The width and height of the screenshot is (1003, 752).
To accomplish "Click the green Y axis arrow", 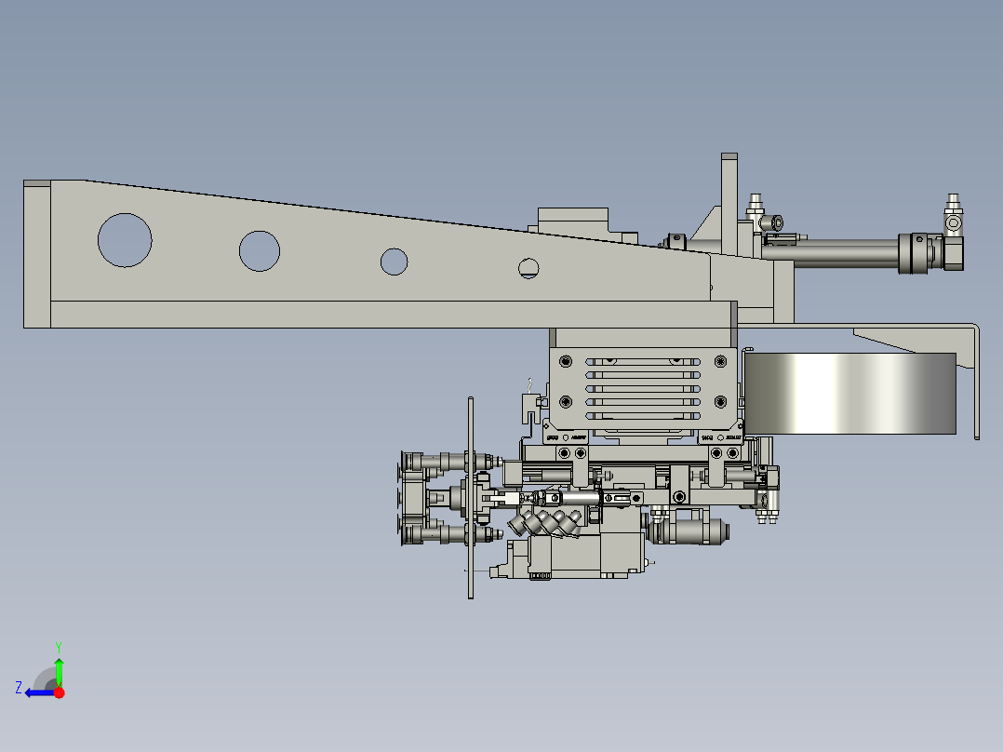I will 60,668.
